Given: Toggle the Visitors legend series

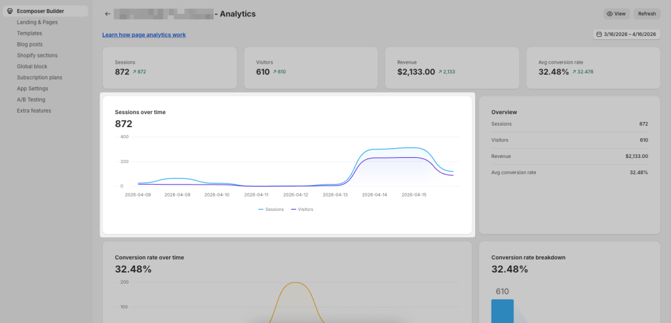Looking at the screenshot, I should pyautogui.click(x=301, y=209).
